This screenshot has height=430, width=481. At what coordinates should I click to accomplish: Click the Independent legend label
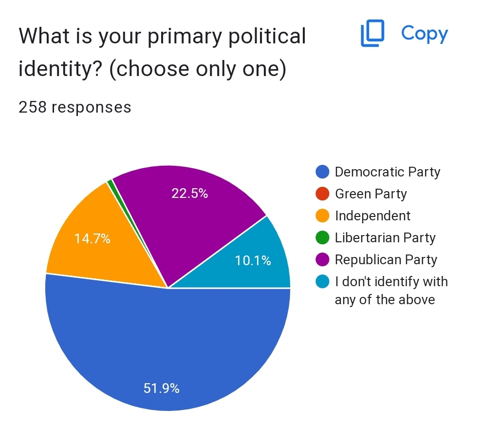coord(372,216)
